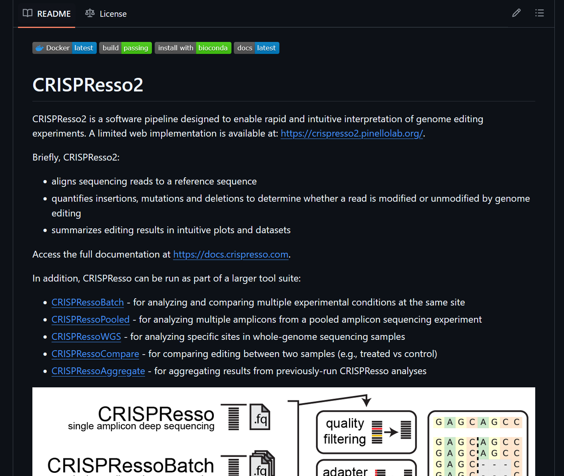The height and width of the screenshot is (476, 564).
Task: Click the book icon beside README
Action: pos(27,13)
